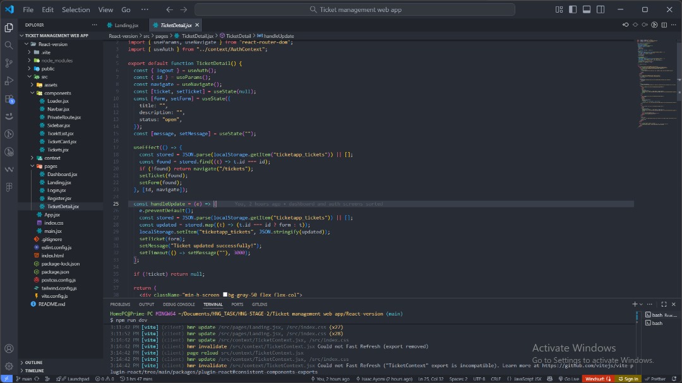Switch to the GitLens panel tab

260,304
